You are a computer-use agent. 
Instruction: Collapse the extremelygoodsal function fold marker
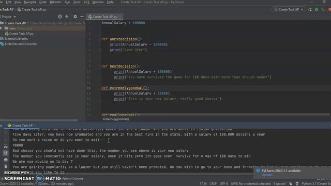coord(100,88)
